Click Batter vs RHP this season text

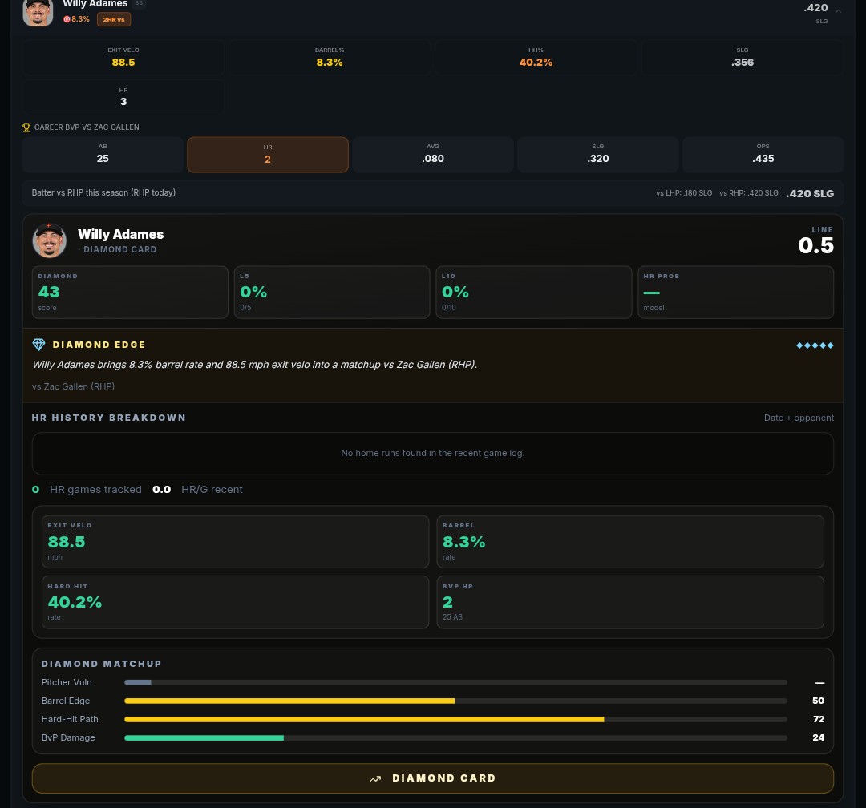(103, 192)
